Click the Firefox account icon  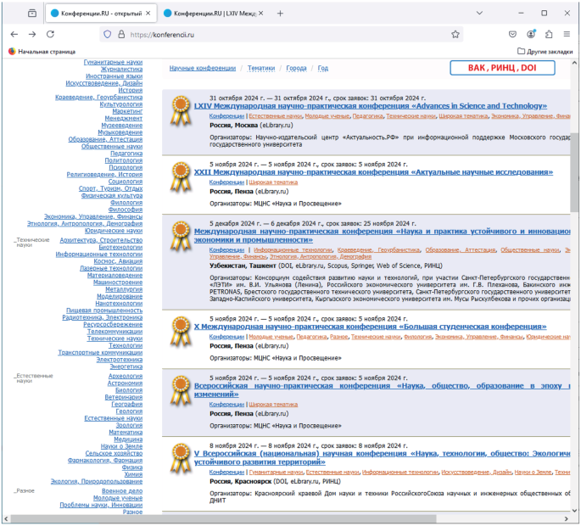[x=531, y=34]
